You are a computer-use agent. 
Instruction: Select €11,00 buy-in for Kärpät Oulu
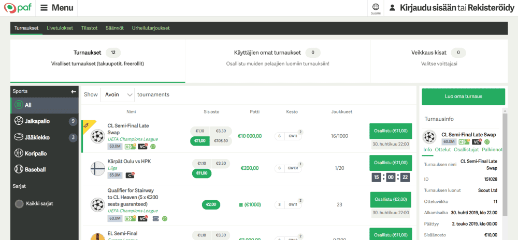coord(202,173)
